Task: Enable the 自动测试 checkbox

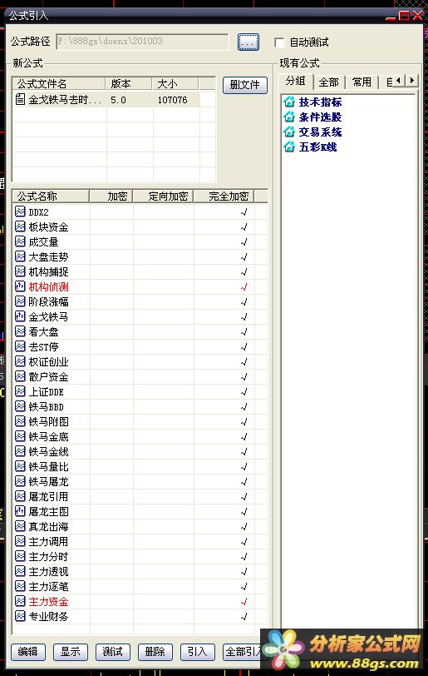Action: point(279,42)
